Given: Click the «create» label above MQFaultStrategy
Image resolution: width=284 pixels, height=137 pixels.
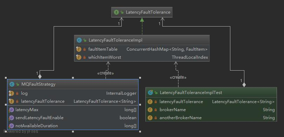Looking at the screenshot, I should click(x=106, y=73).
